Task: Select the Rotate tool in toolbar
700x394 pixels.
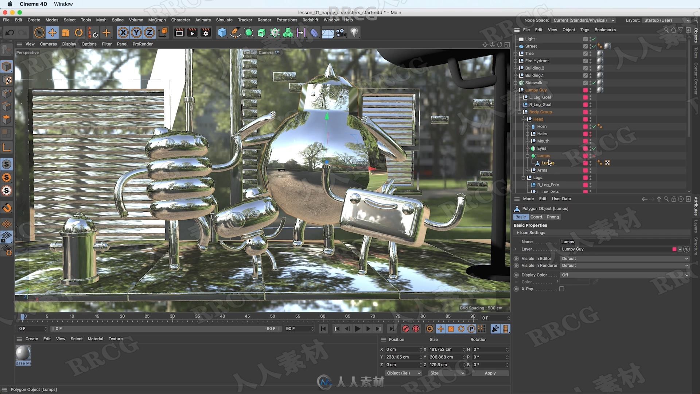Action: [79, 32]
